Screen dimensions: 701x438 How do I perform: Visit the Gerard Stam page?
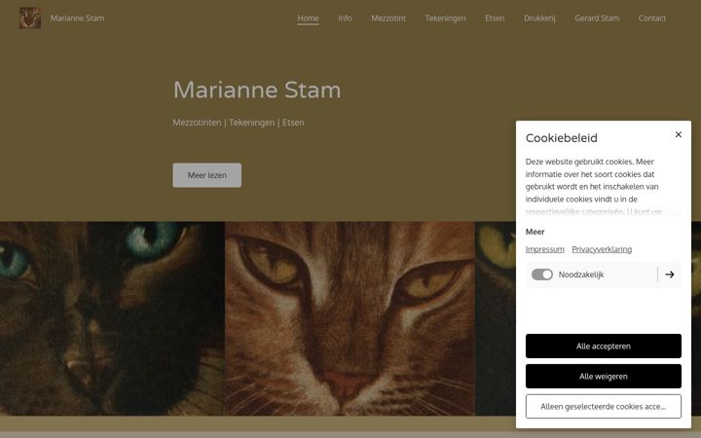[x=597, y=18]
